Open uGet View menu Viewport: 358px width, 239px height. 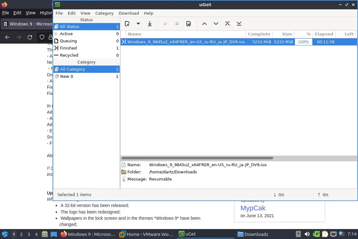[x=85, y=13]
